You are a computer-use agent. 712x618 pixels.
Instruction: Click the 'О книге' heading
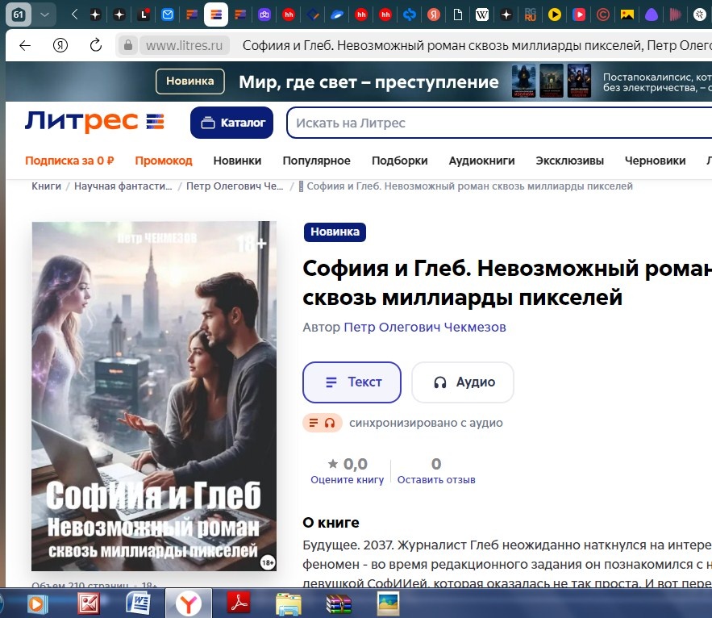click(331, 523)
